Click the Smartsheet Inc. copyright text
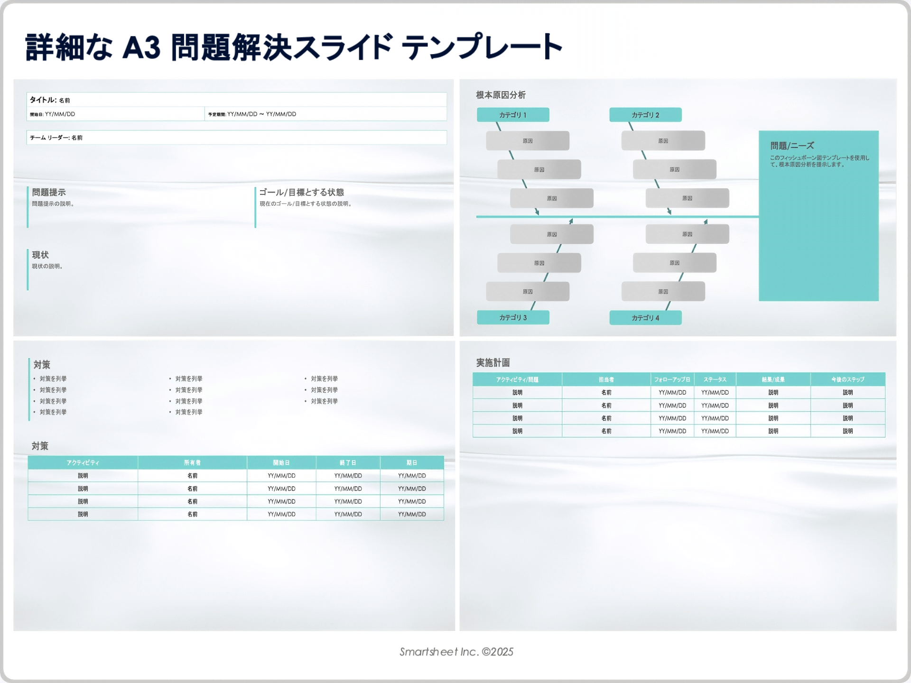Viewport: 911px width, 683px height. pos(456,652)
